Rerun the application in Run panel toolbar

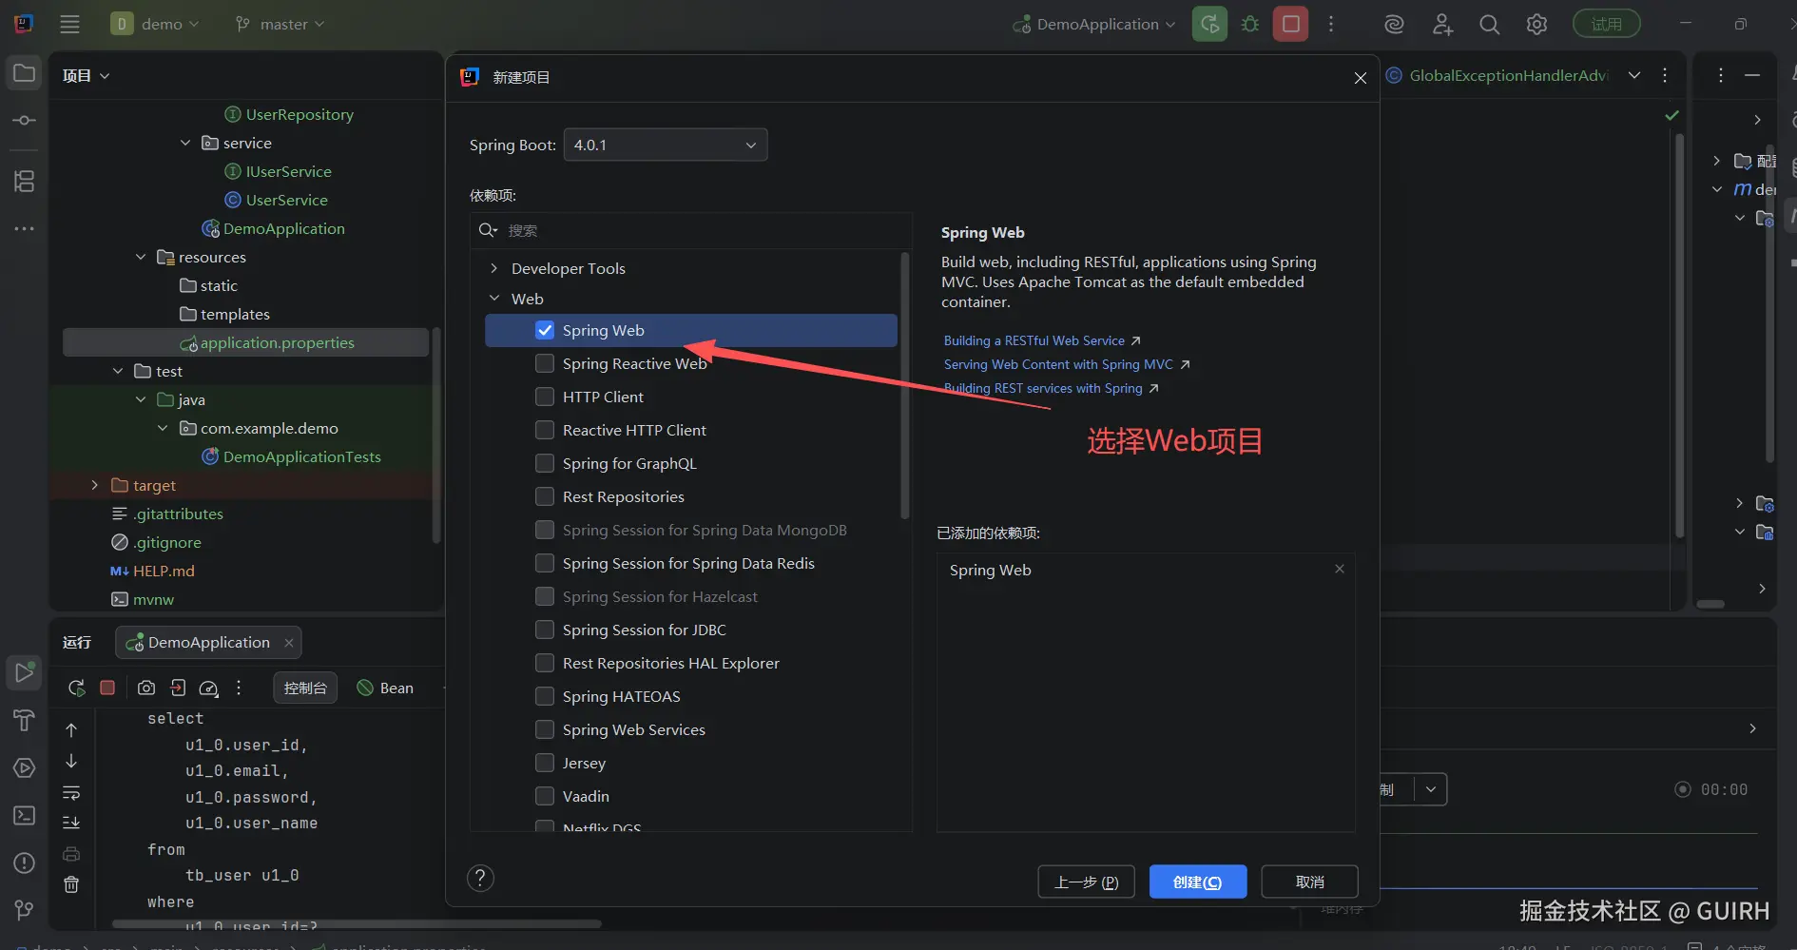[77, 688]
